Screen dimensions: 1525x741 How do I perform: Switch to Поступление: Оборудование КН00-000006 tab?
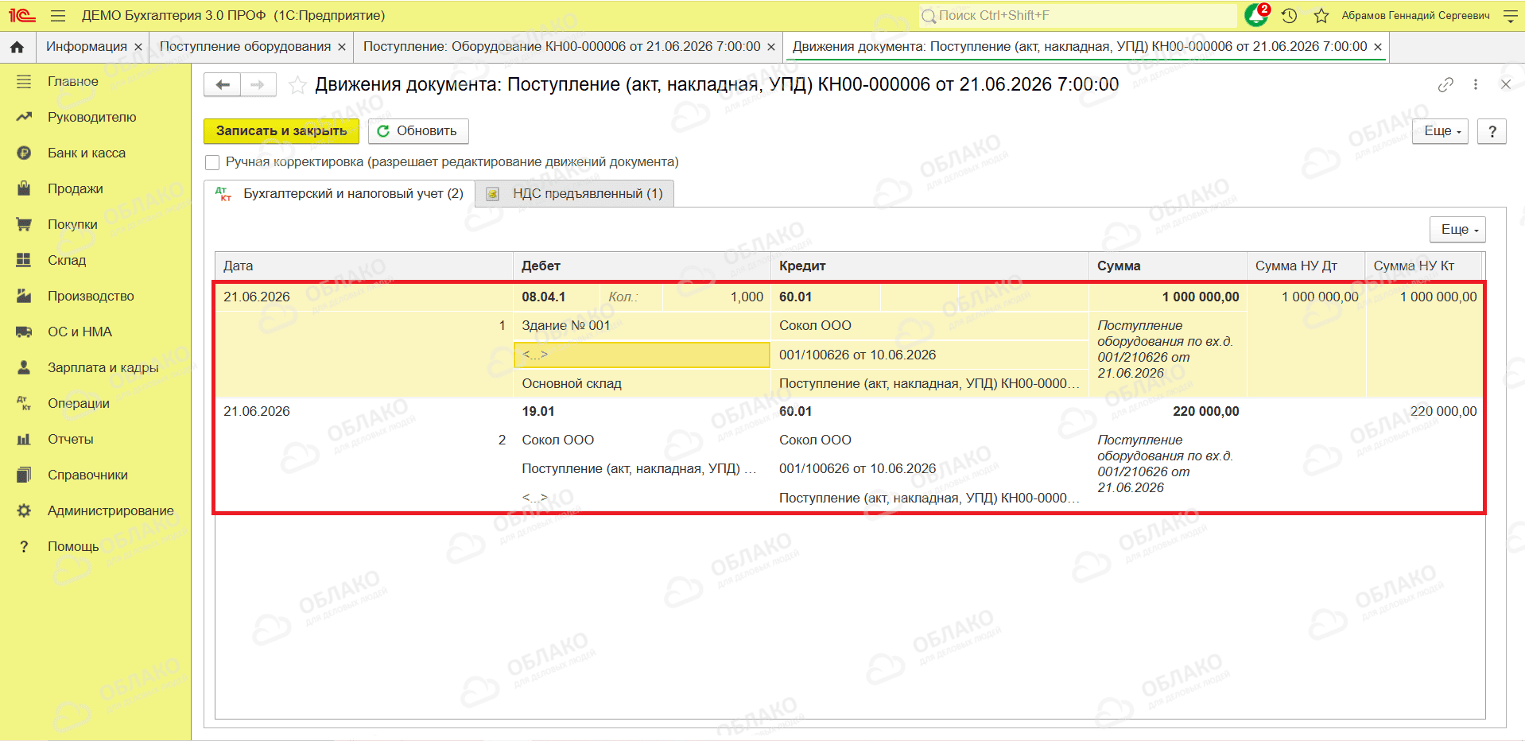tap(561, 47)
